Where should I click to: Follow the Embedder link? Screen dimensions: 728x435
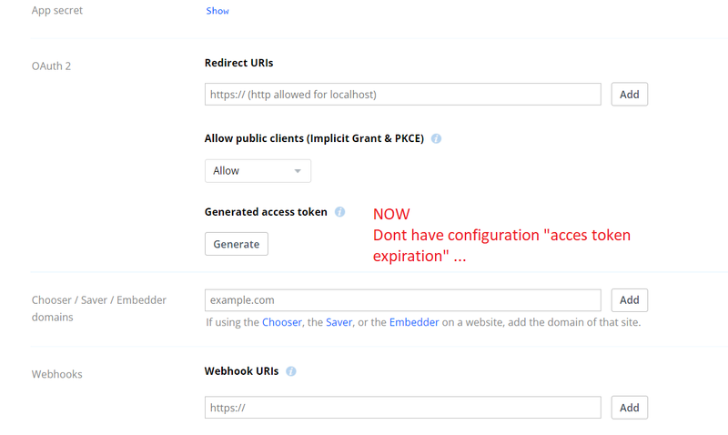click(414, 322)
